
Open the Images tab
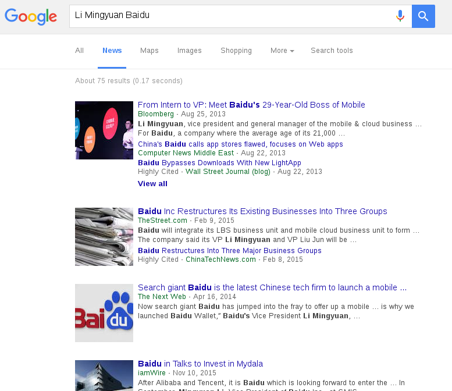(x=190, y=51)
